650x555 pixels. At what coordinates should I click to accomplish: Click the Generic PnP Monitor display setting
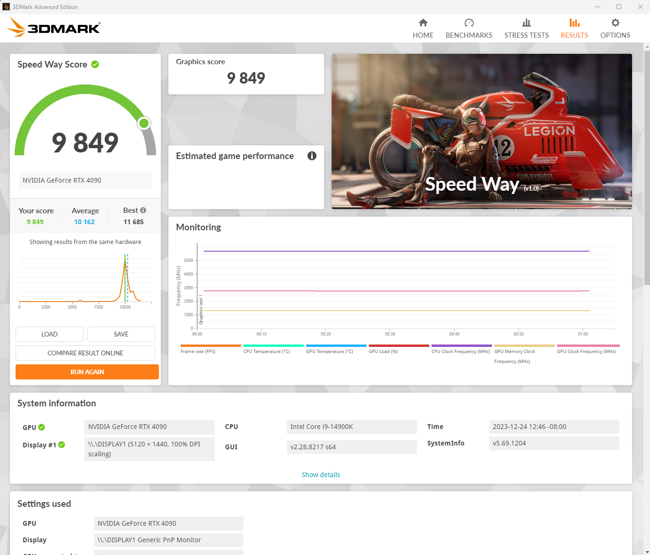click(x=168, y=540)
